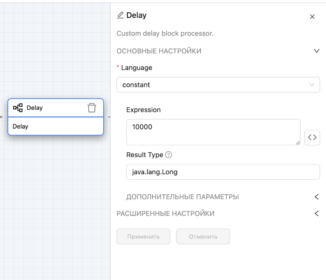This screenshot has width=326, height=280.
Task: Click the pencil edit icon beside Delay title
Action: 120,16
